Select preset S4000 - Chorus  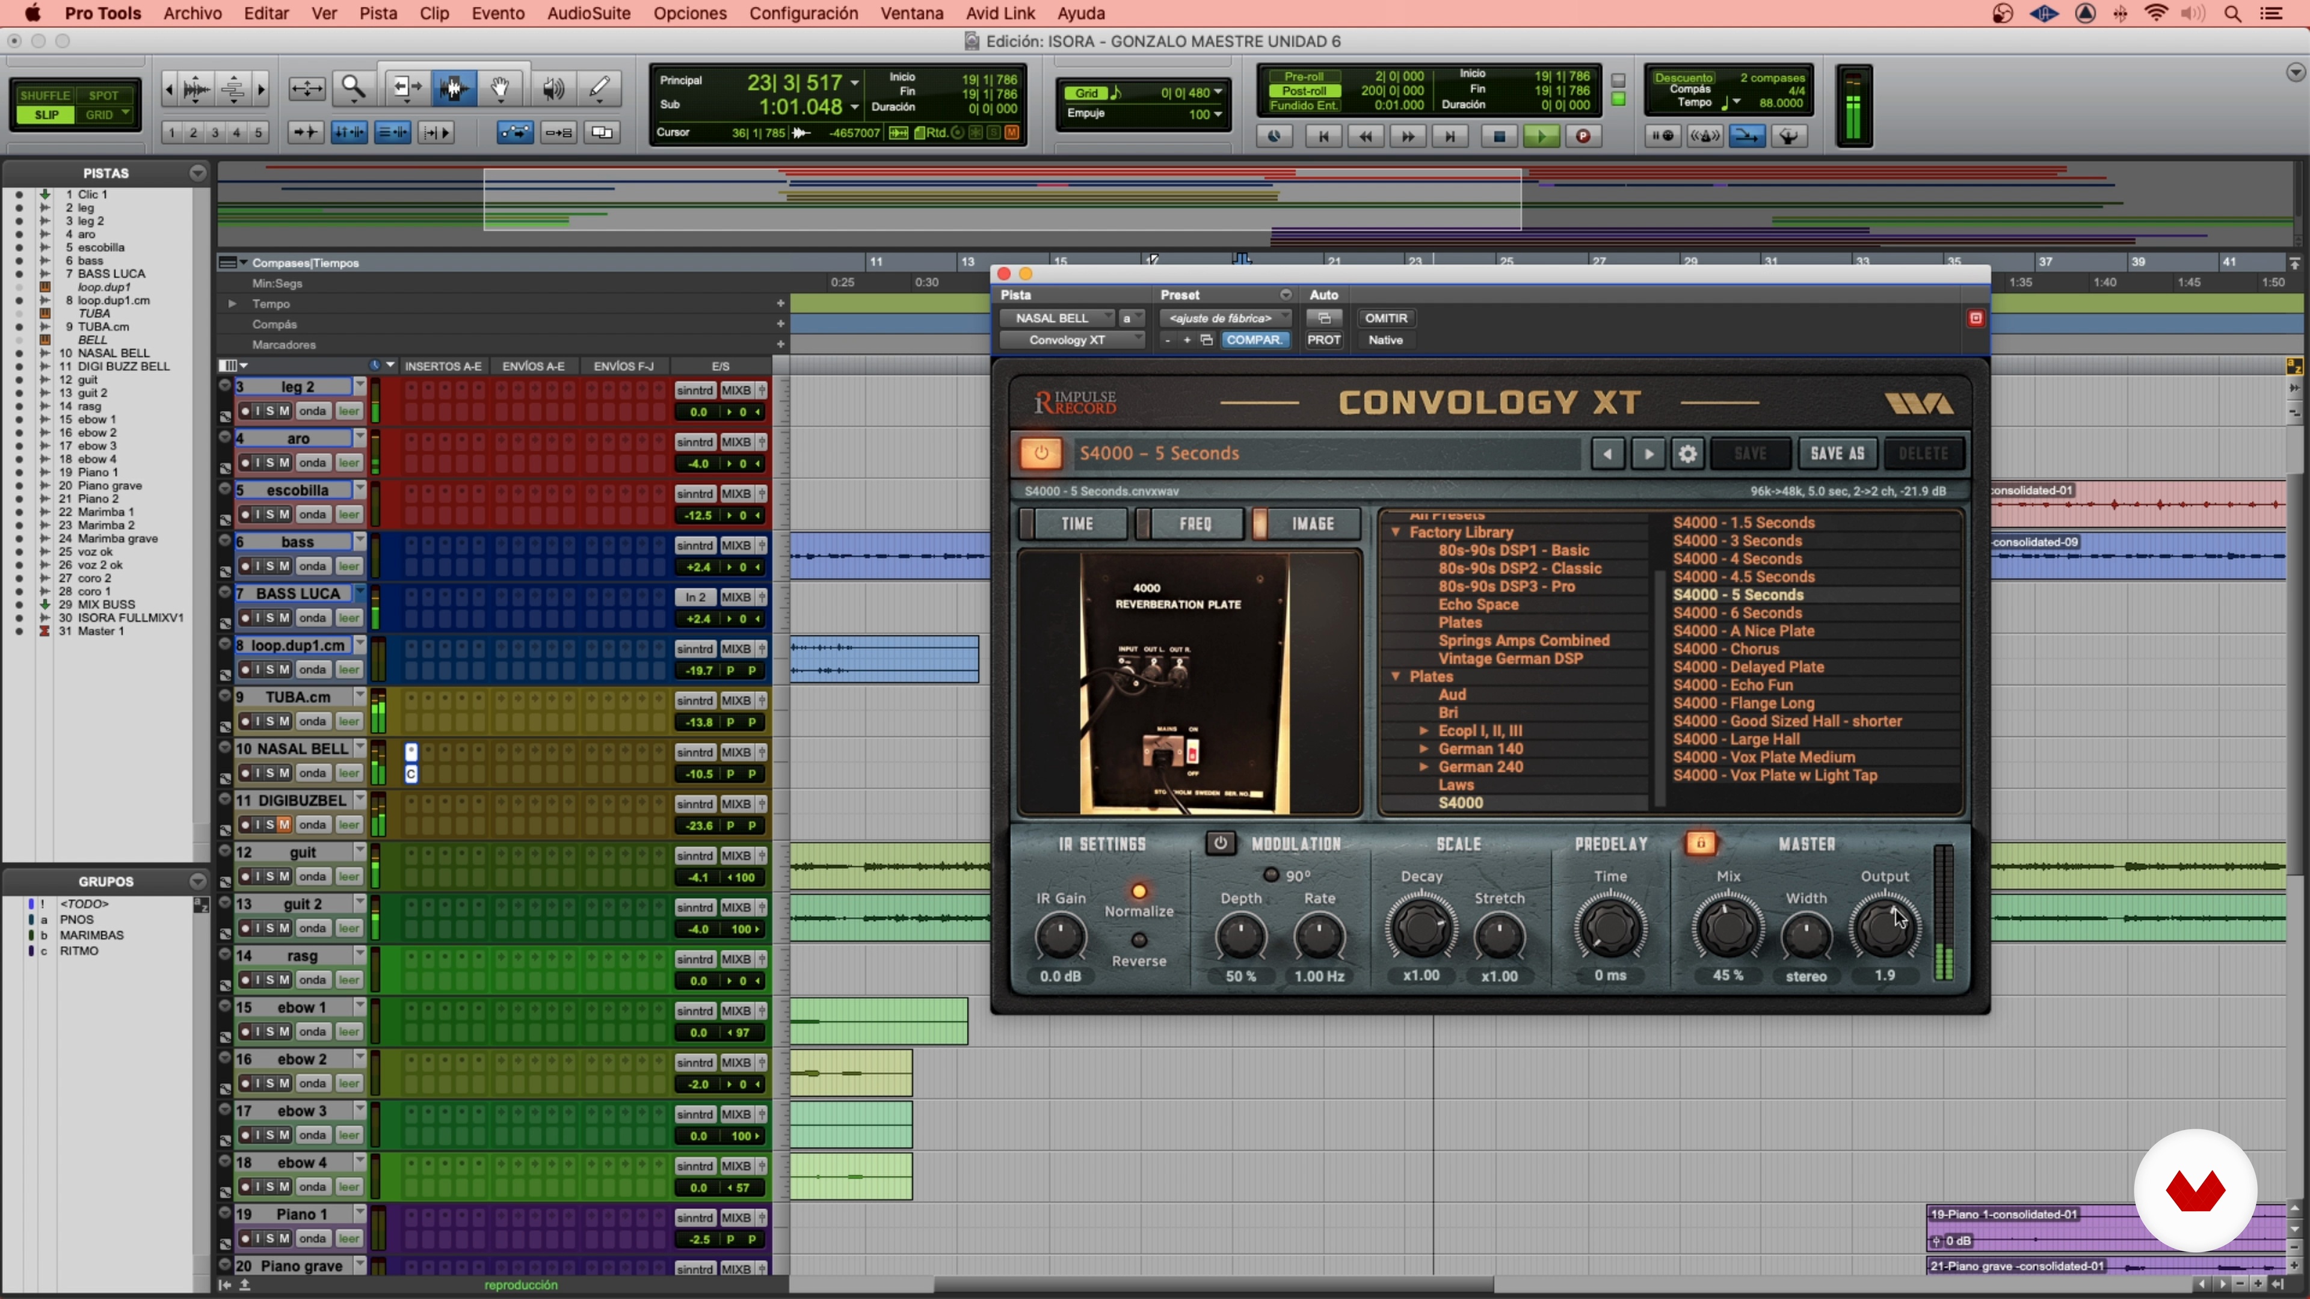point(1725,649)
